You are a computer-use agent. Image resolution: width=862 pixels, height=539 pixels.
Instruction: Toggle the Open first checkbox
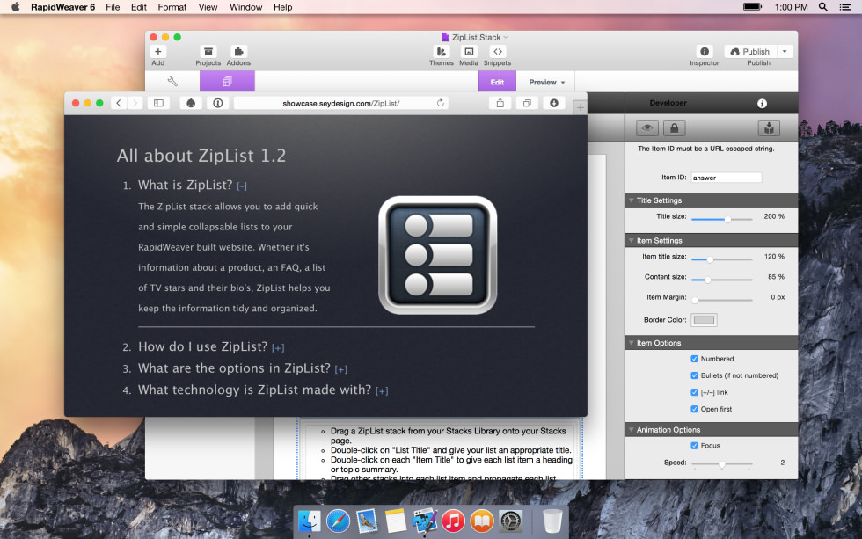(x=694, y=410)
